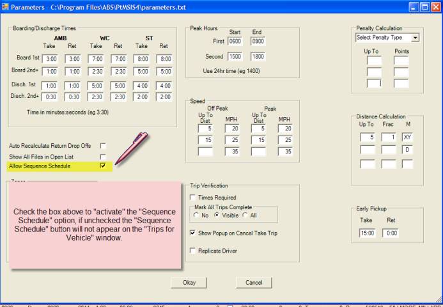Click the Cancel button
This screenshot has width=443, height=307.
[254, 282]
